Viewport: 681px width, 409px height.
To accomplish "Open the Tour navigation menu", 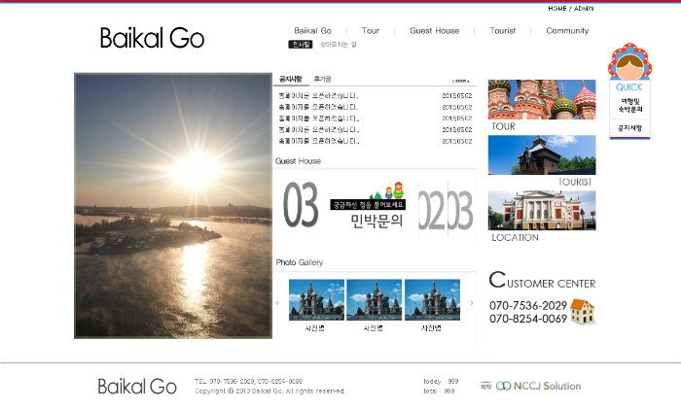I will tap(371, 31).
